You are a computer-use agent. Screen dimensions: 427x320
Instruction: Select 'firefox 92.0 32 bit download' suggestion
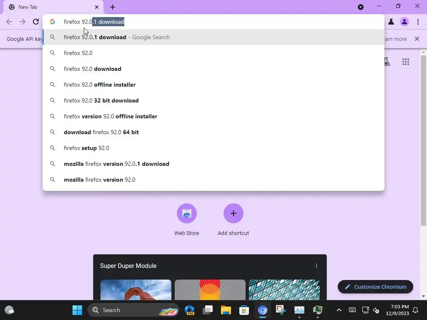point(213,100)
